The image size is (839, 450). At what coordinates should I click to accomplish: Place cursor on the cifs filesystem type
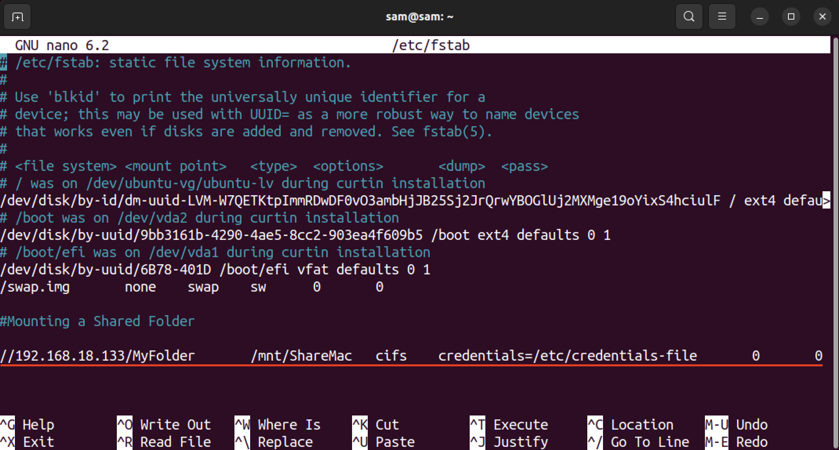[391, 356]
